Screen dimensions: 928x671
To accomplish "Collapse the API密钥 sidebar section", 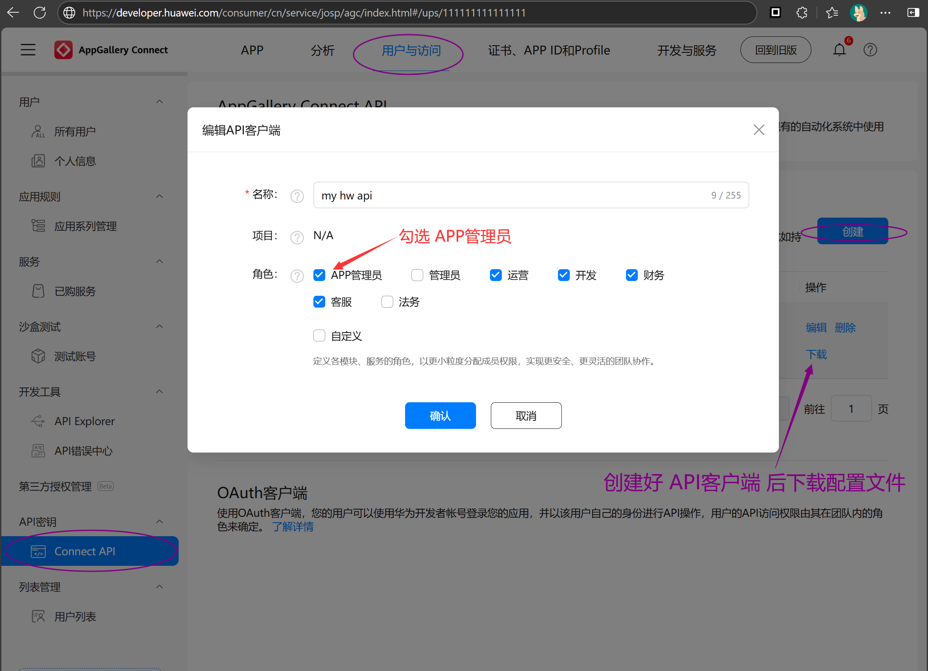I will point(159,522).
